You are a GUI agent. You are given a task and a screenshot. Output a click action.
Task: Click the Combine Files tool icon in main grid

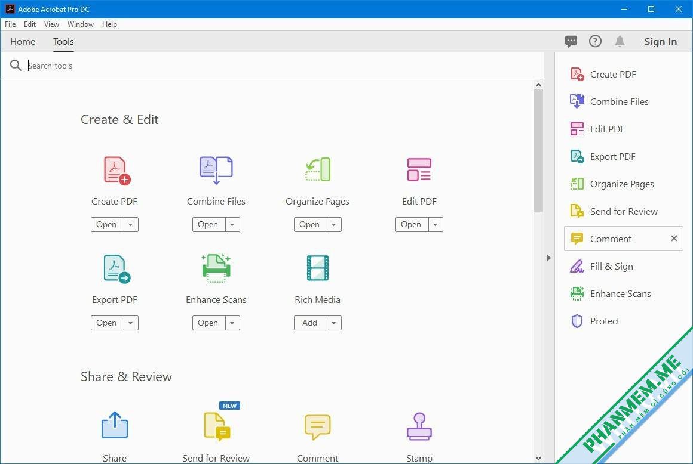[x=216, y=170]
